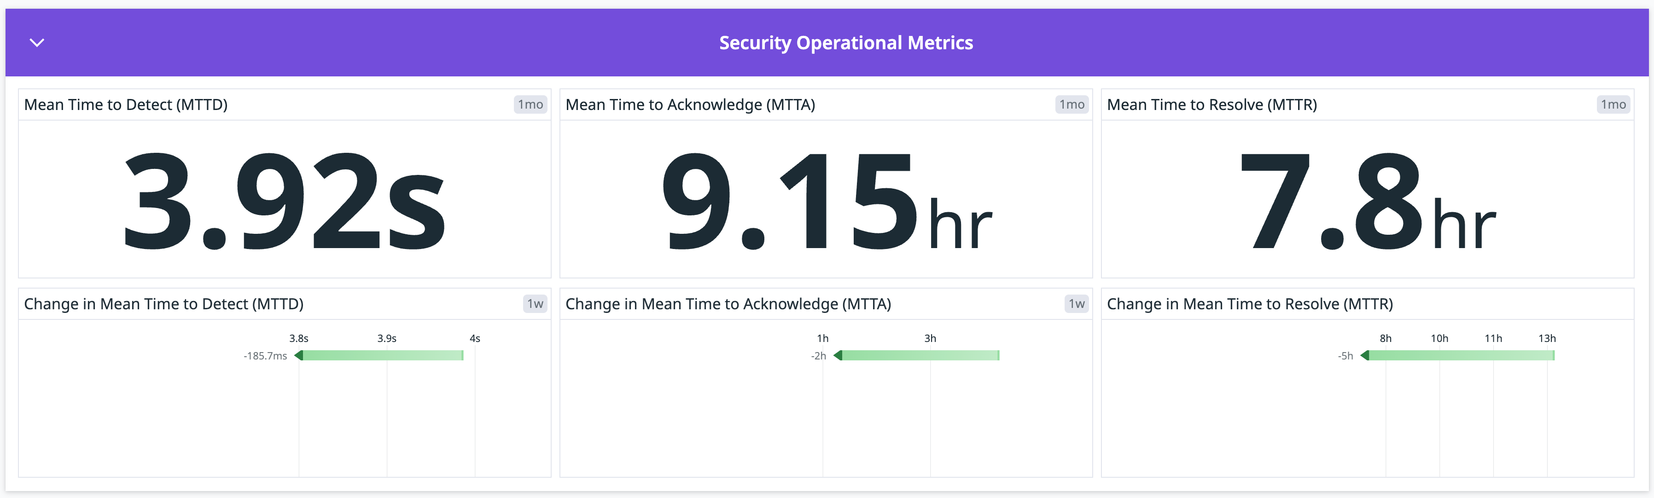This screenshot has height=498, width=1654.
Task: Open the Change in MTTR panel title menu
Action: tap(1250, 304)
